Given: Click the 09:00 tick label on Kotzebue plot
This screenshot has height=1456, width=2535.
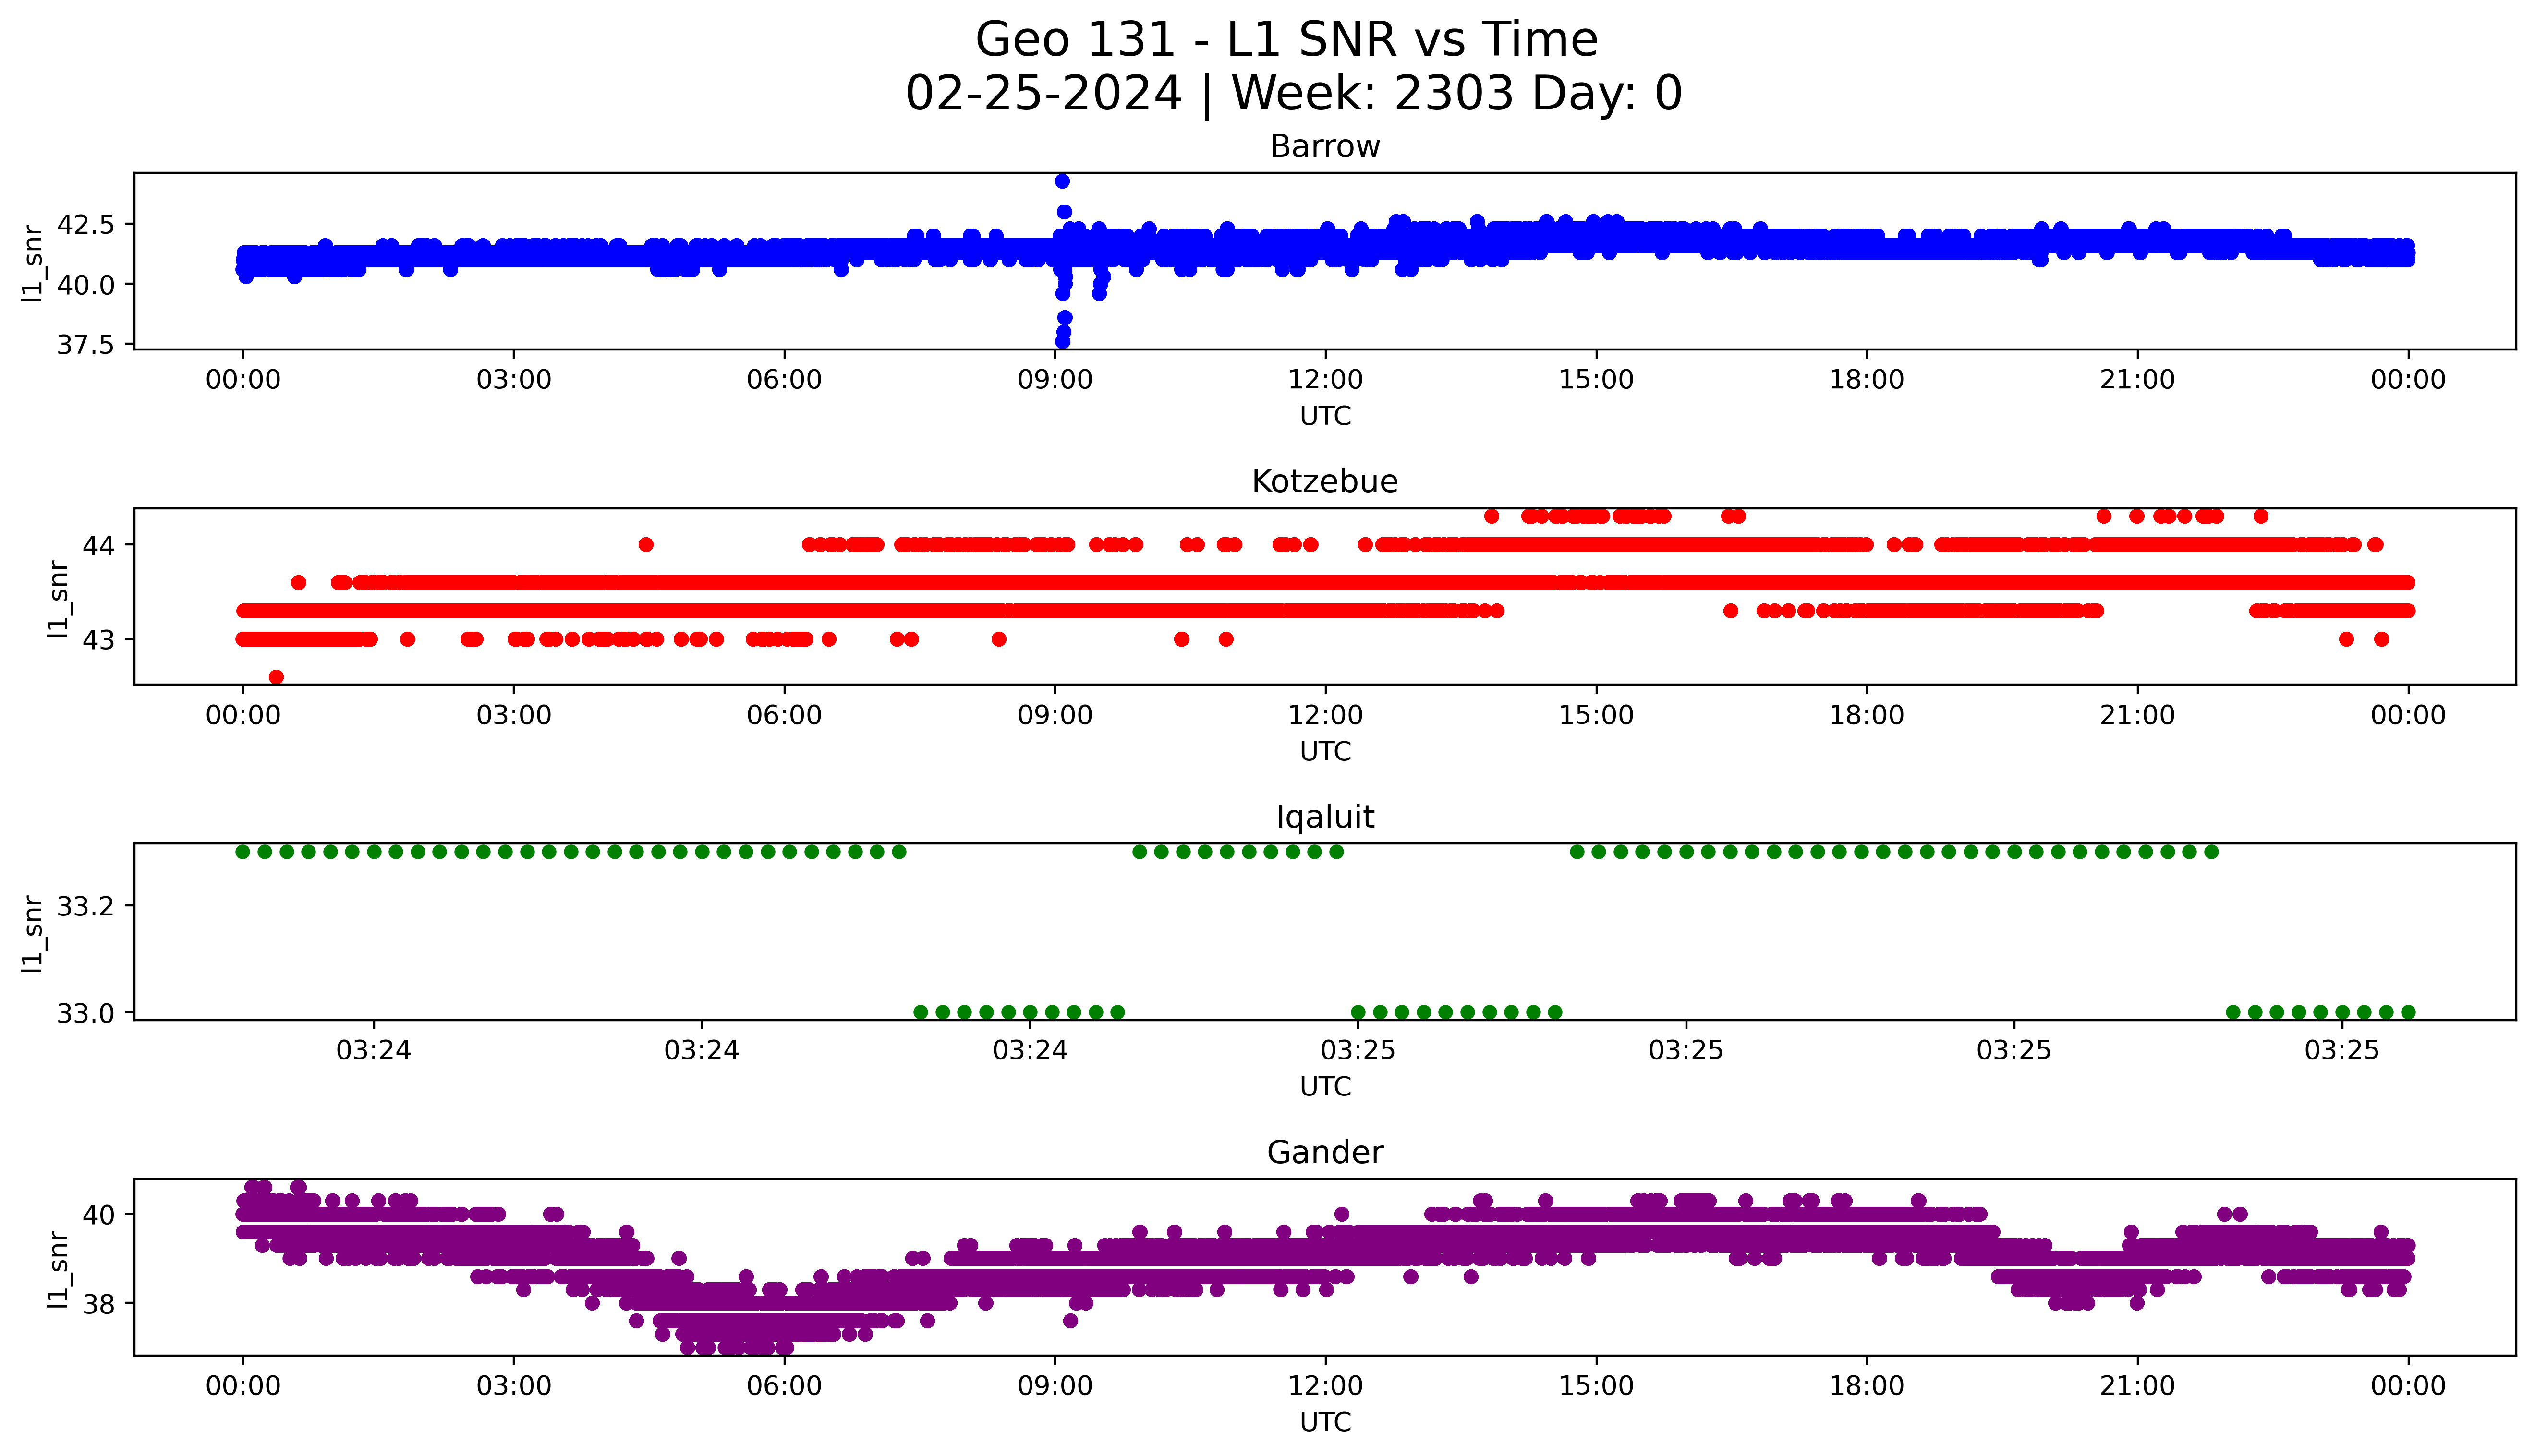Looking at the screenshot, I should (1055, 715).
